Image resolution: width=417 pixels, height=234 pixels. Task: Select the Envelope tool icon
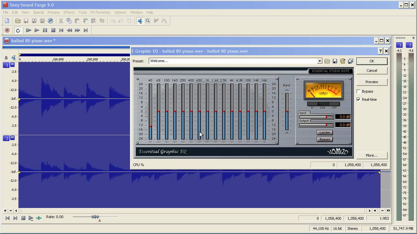point(164,21)
